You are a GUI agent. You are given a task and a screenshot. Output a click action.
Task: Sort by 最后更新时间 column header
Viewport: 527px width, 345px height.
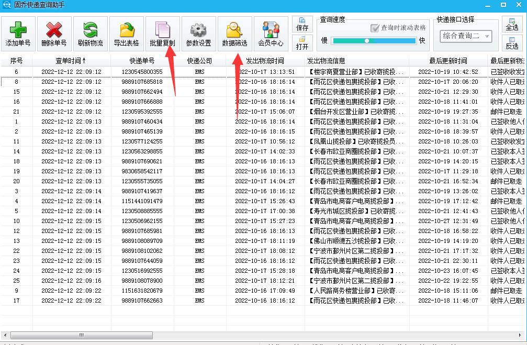[448, 61]
